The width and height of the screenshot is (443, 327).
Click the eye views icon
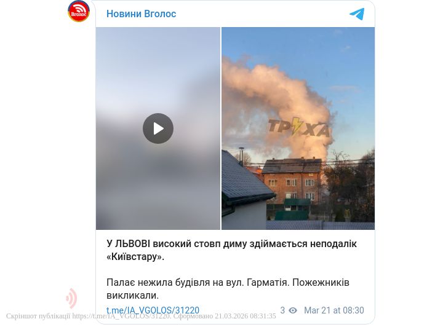tap(293, 310)
